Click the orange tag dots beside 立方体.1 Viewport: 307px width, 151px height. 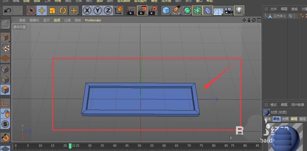click(x=301, y=16)
